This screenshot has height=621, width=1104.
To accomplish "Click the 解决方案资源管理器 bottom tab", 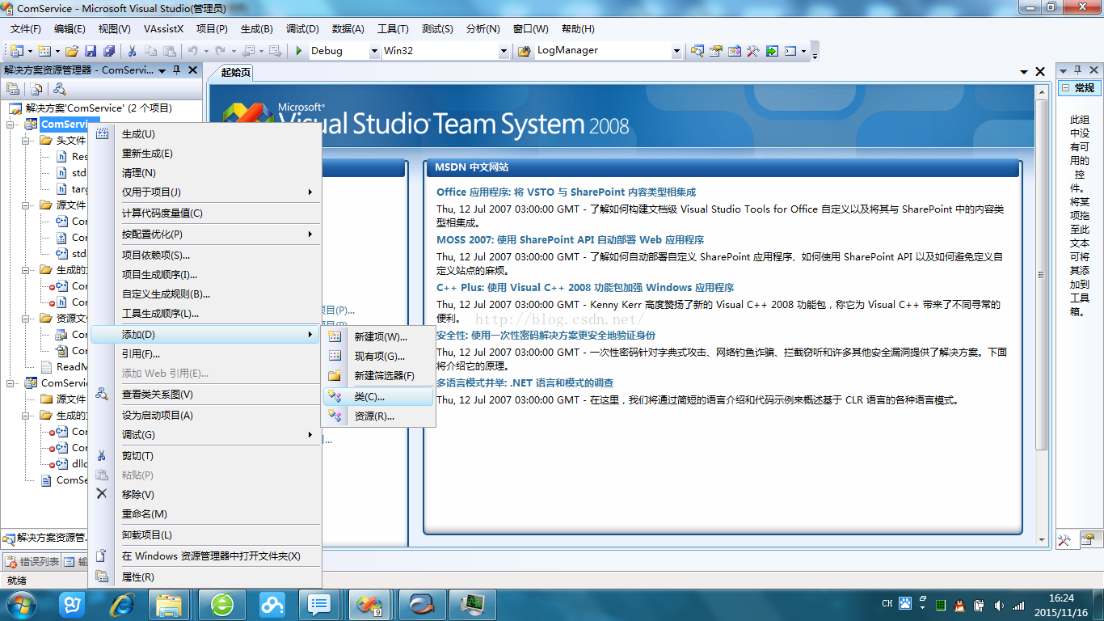I will point(44,538).
